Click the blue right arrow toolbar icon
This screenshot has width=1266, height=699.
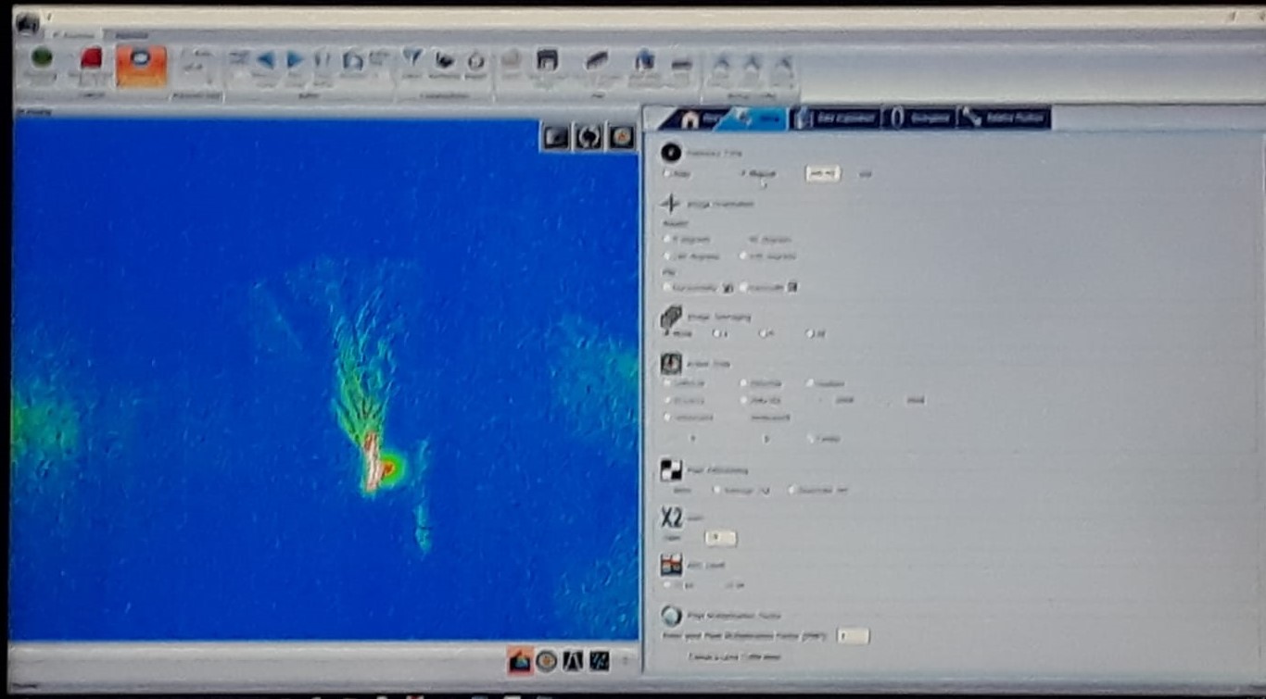click(295, 60)
